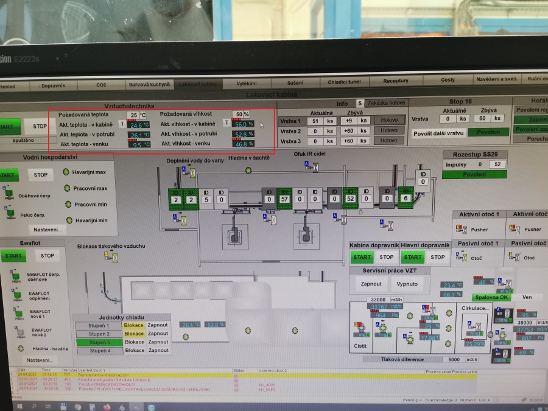Image resolution: width=548 pixels, height=411 pixels.
Task: Toggle Blokace for Stupeň 2
Action: tap(134, 334)
